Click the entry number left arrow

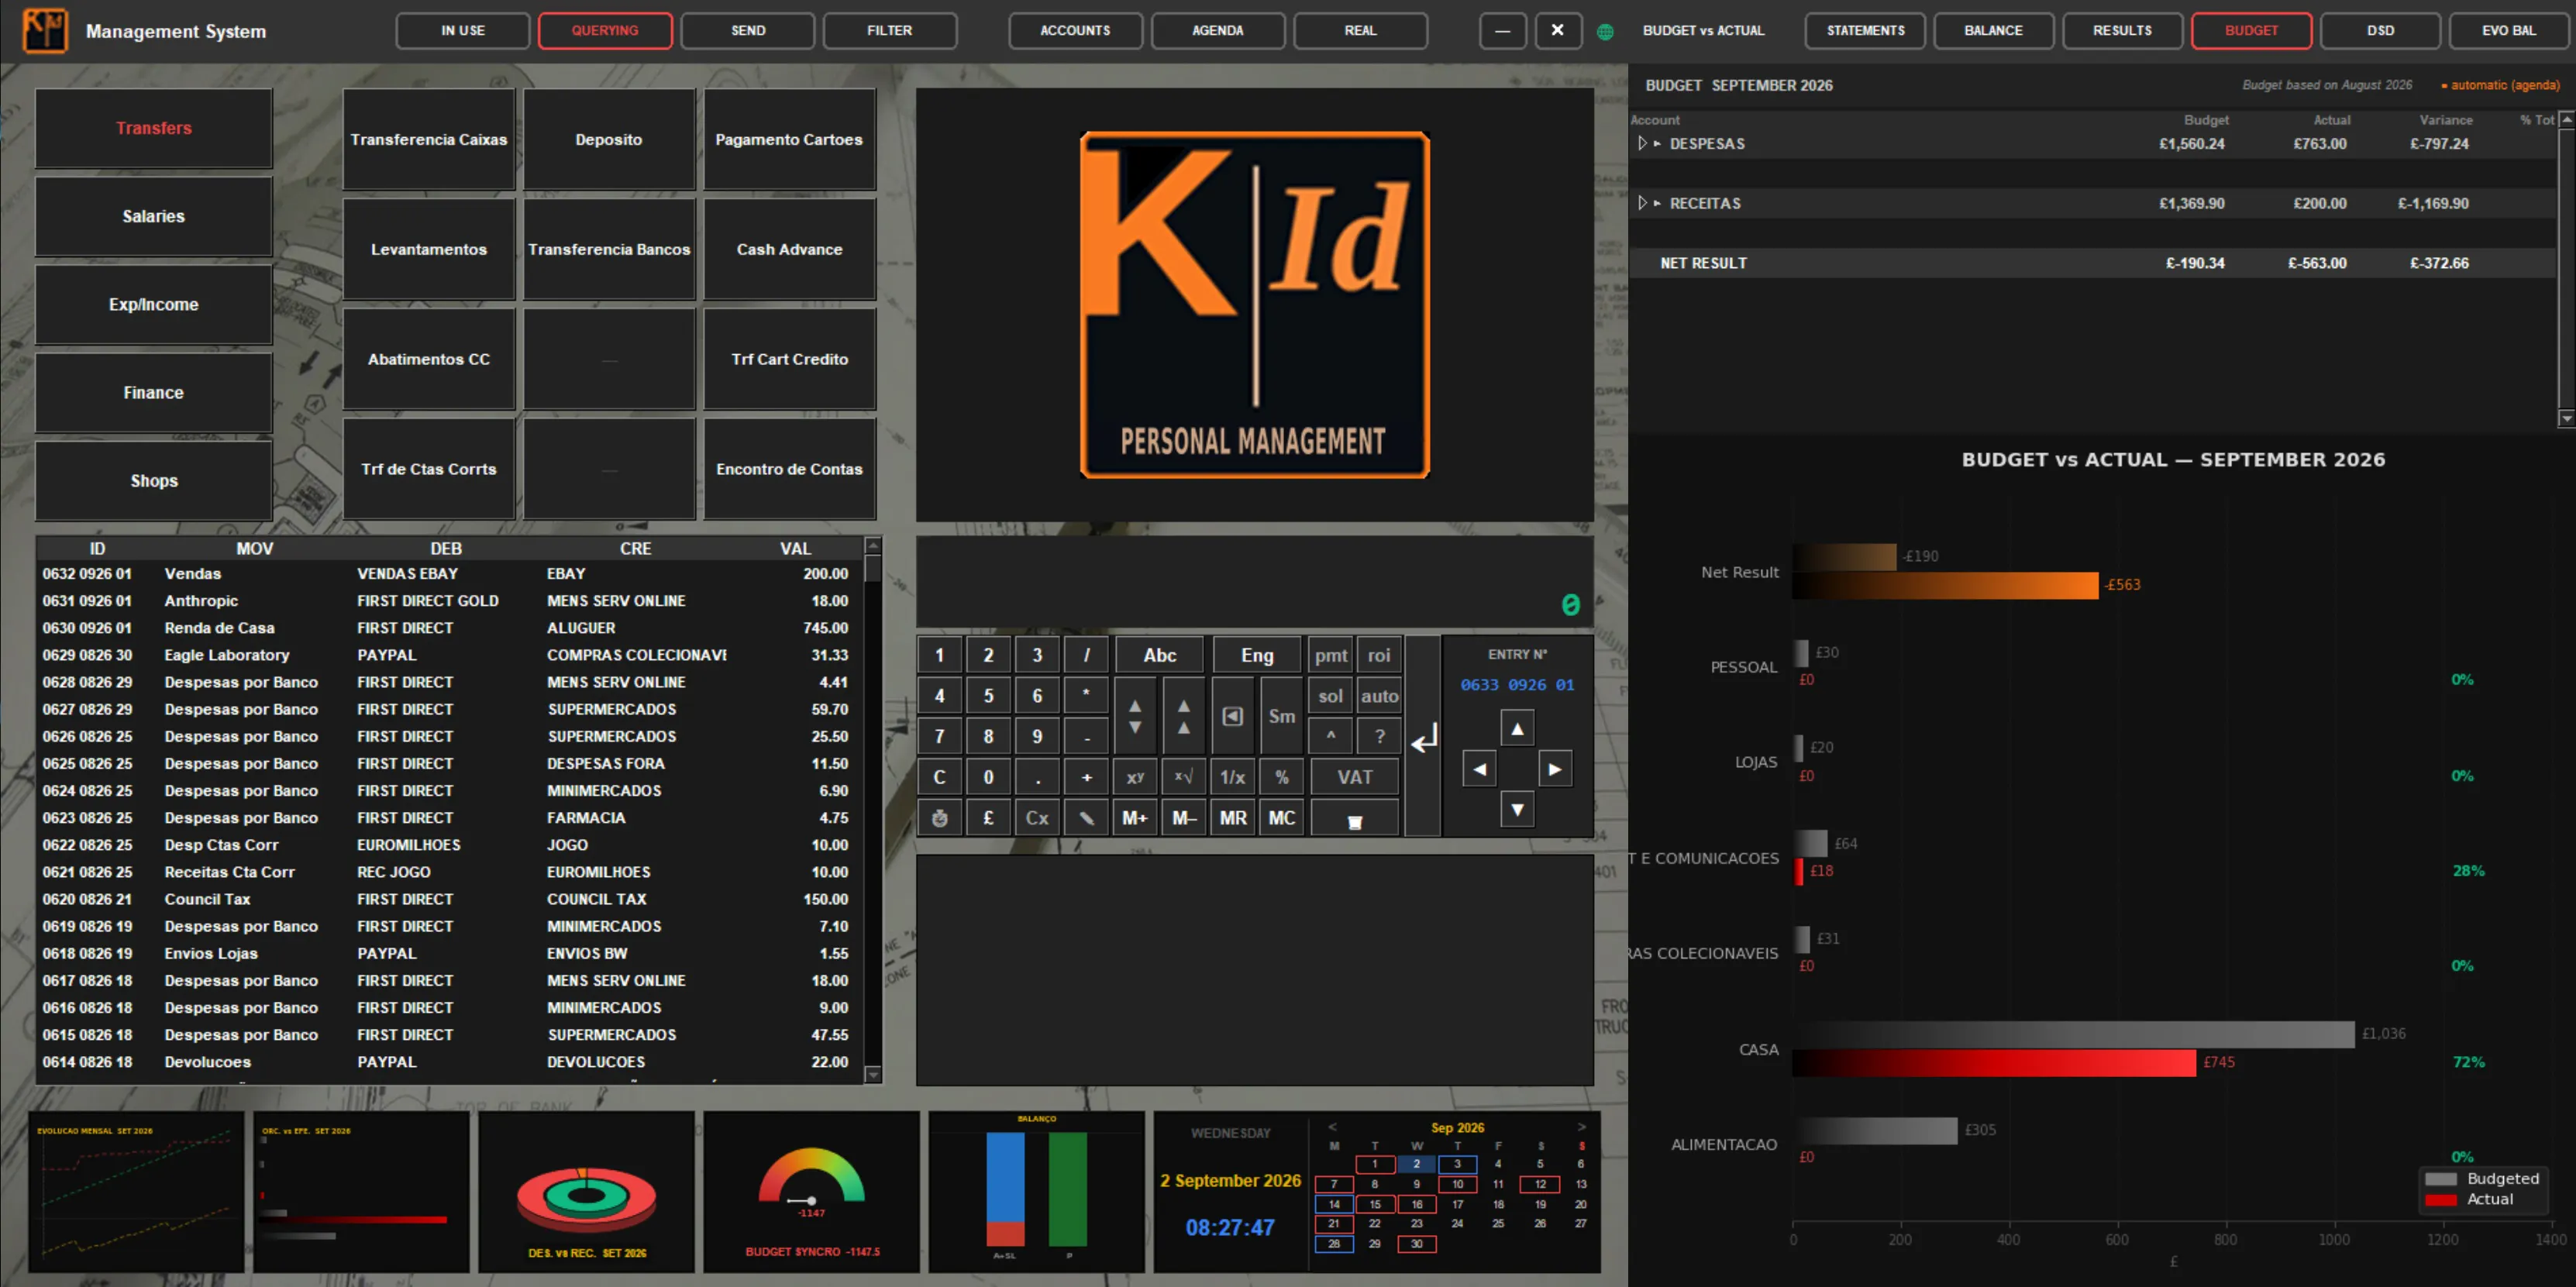(x=1479, y=769)
